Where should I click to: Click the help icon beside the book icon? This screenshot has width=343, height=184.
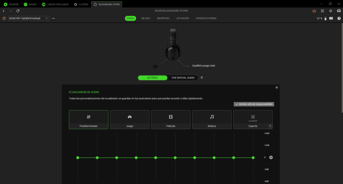pyautogui.click(x=339, y=18)
